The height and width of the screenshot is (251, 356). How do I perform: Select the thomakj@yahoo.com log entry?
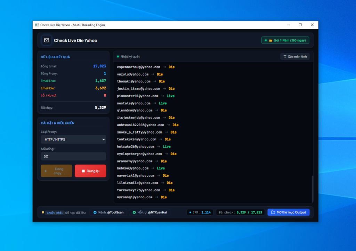tap(141, 81)
